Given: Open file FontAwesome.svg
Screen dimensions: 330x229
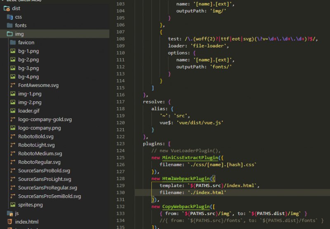Looking at the screenshot, I should click(38, 85).
